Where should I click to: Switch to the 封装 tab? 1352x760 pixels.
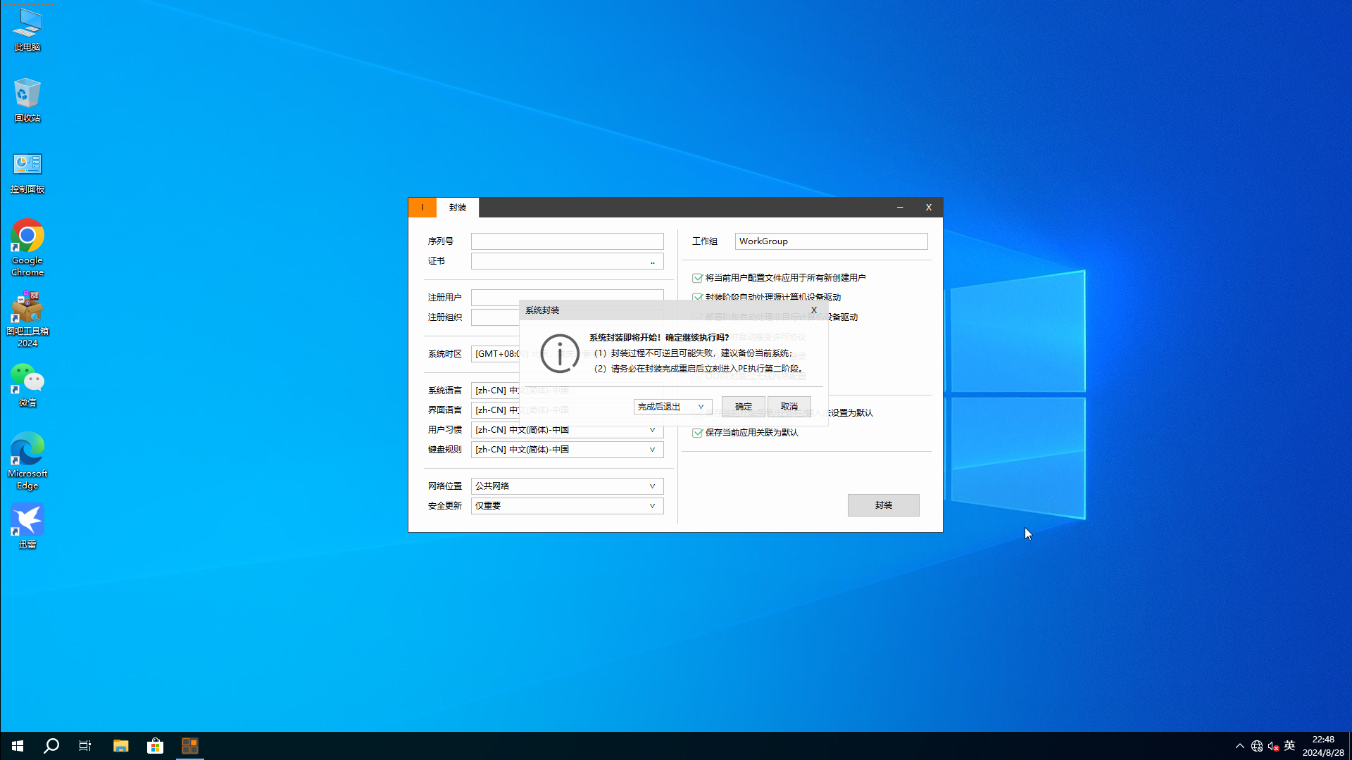(458, 208)
